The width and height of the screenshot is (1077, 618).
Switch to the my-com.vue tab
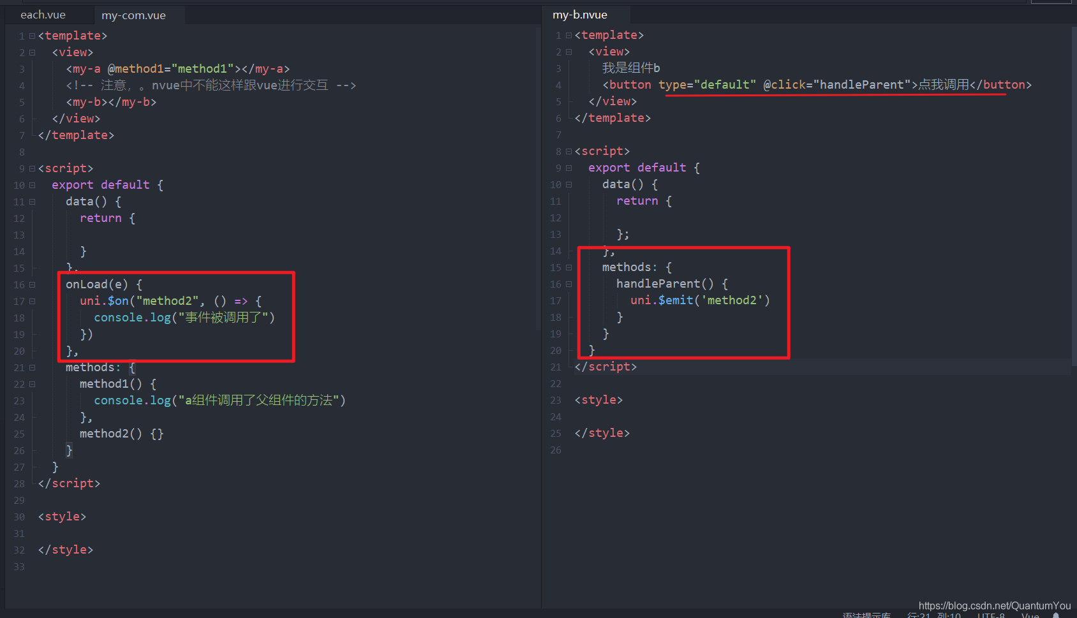(133, 15)
